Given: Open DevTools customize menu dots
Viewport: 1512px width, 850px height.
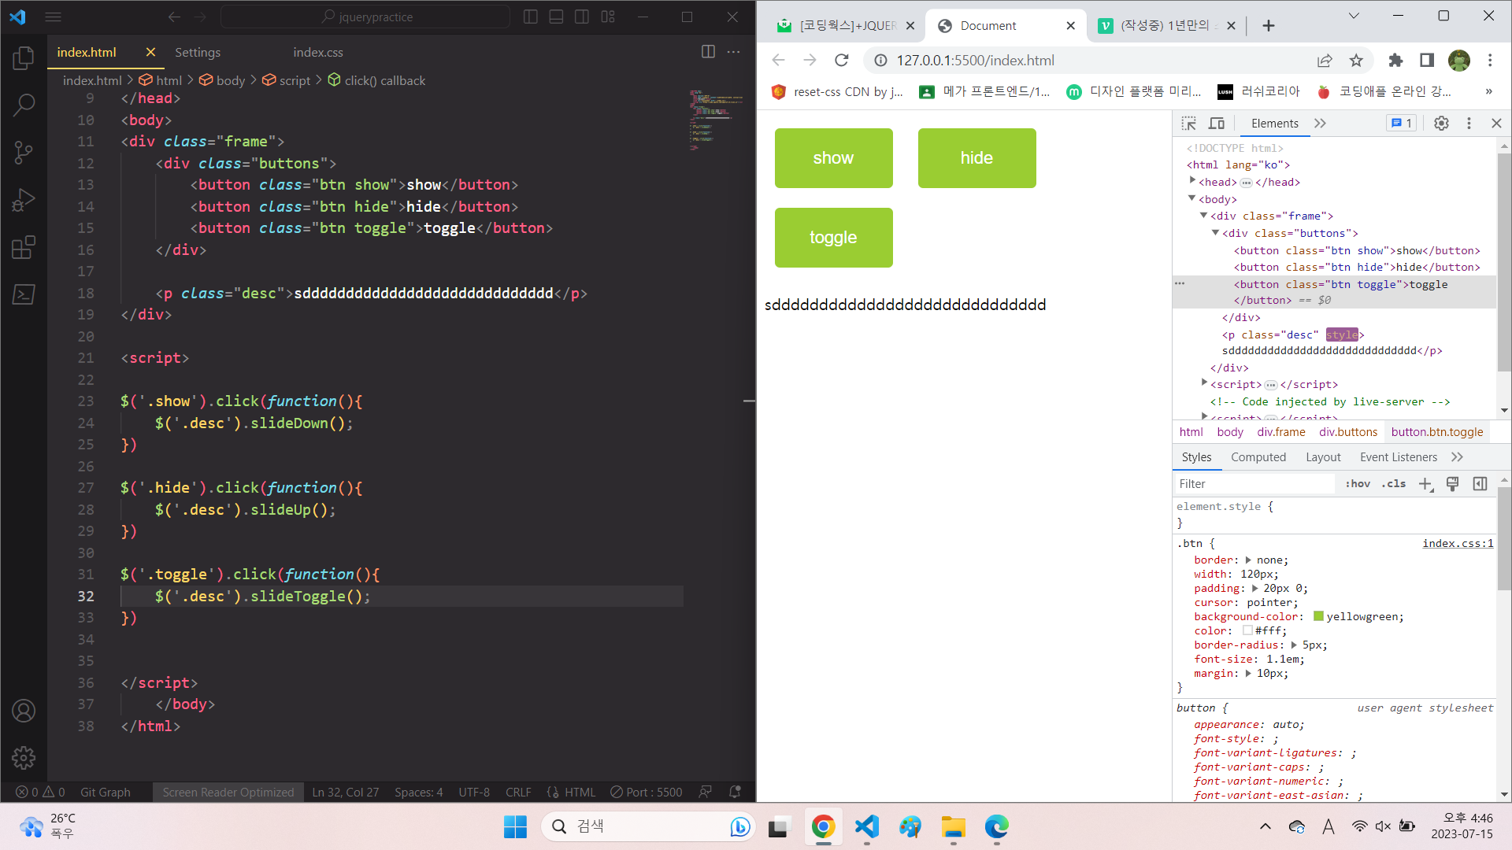Looking at the screenshot, I should point(1469,124).
